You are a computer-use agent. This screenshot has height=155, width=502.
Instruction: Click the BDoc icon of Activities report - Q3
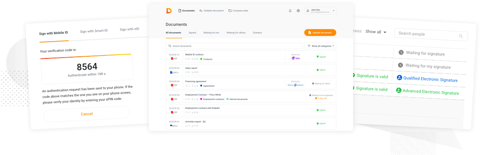(171, 126)
